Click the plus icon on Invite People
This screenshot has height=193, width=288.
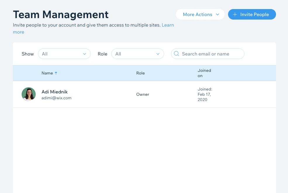pos(235,15)
